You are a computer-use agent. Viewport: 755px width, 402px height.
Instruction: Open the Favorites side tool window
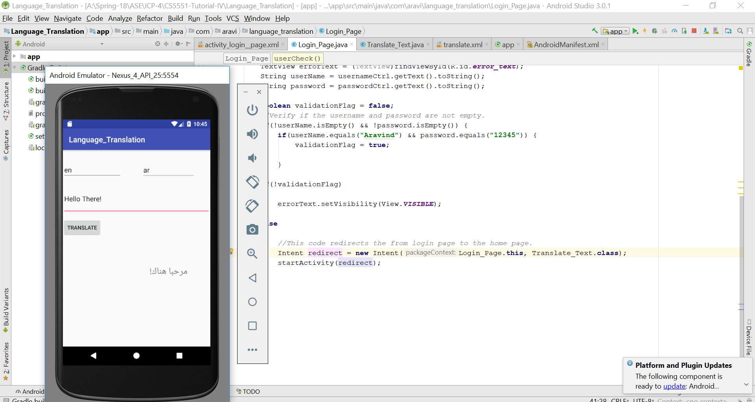click(x=6, y=361)
